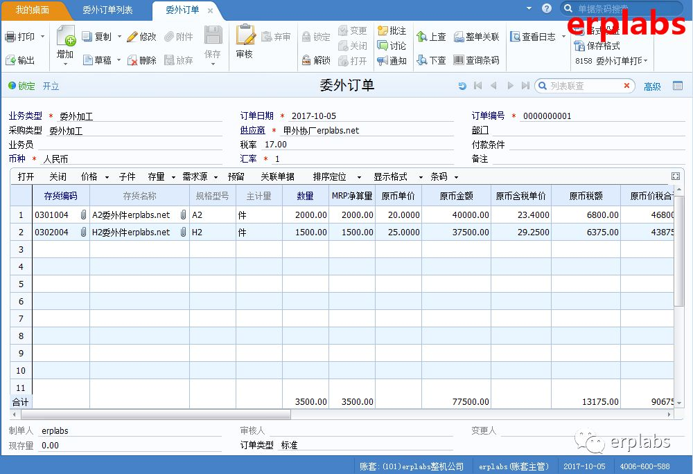Open the 供应商 link
The image size is (693, 474).
(x=252, y=130)
